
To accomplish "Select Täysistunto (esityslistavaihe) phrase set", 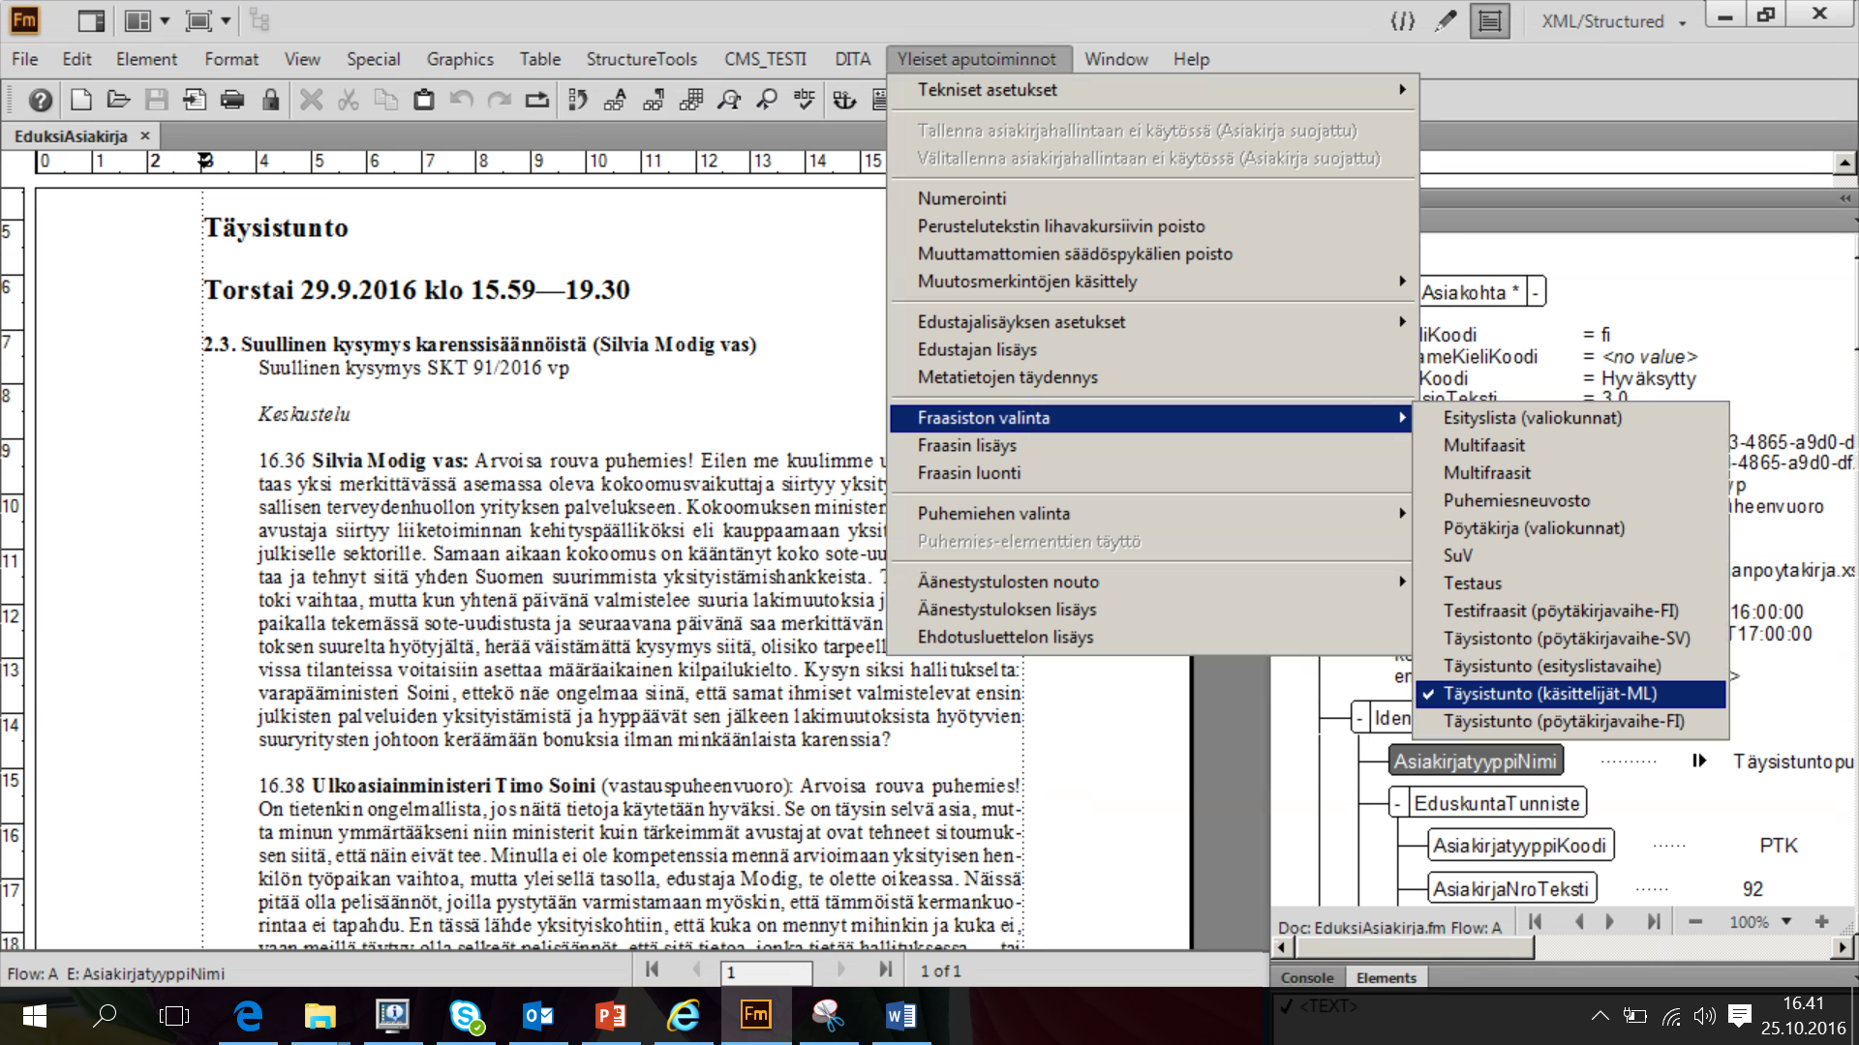I will 1569,666.
